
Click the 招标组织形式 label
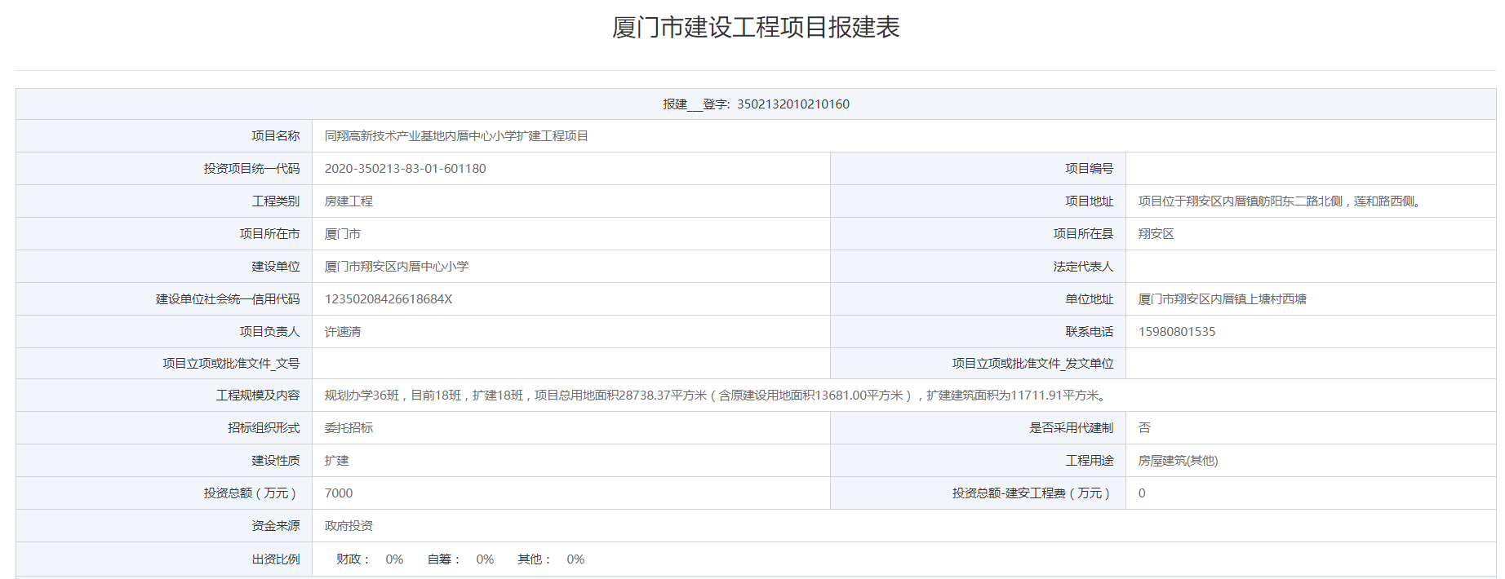click(x=264, y=428)
